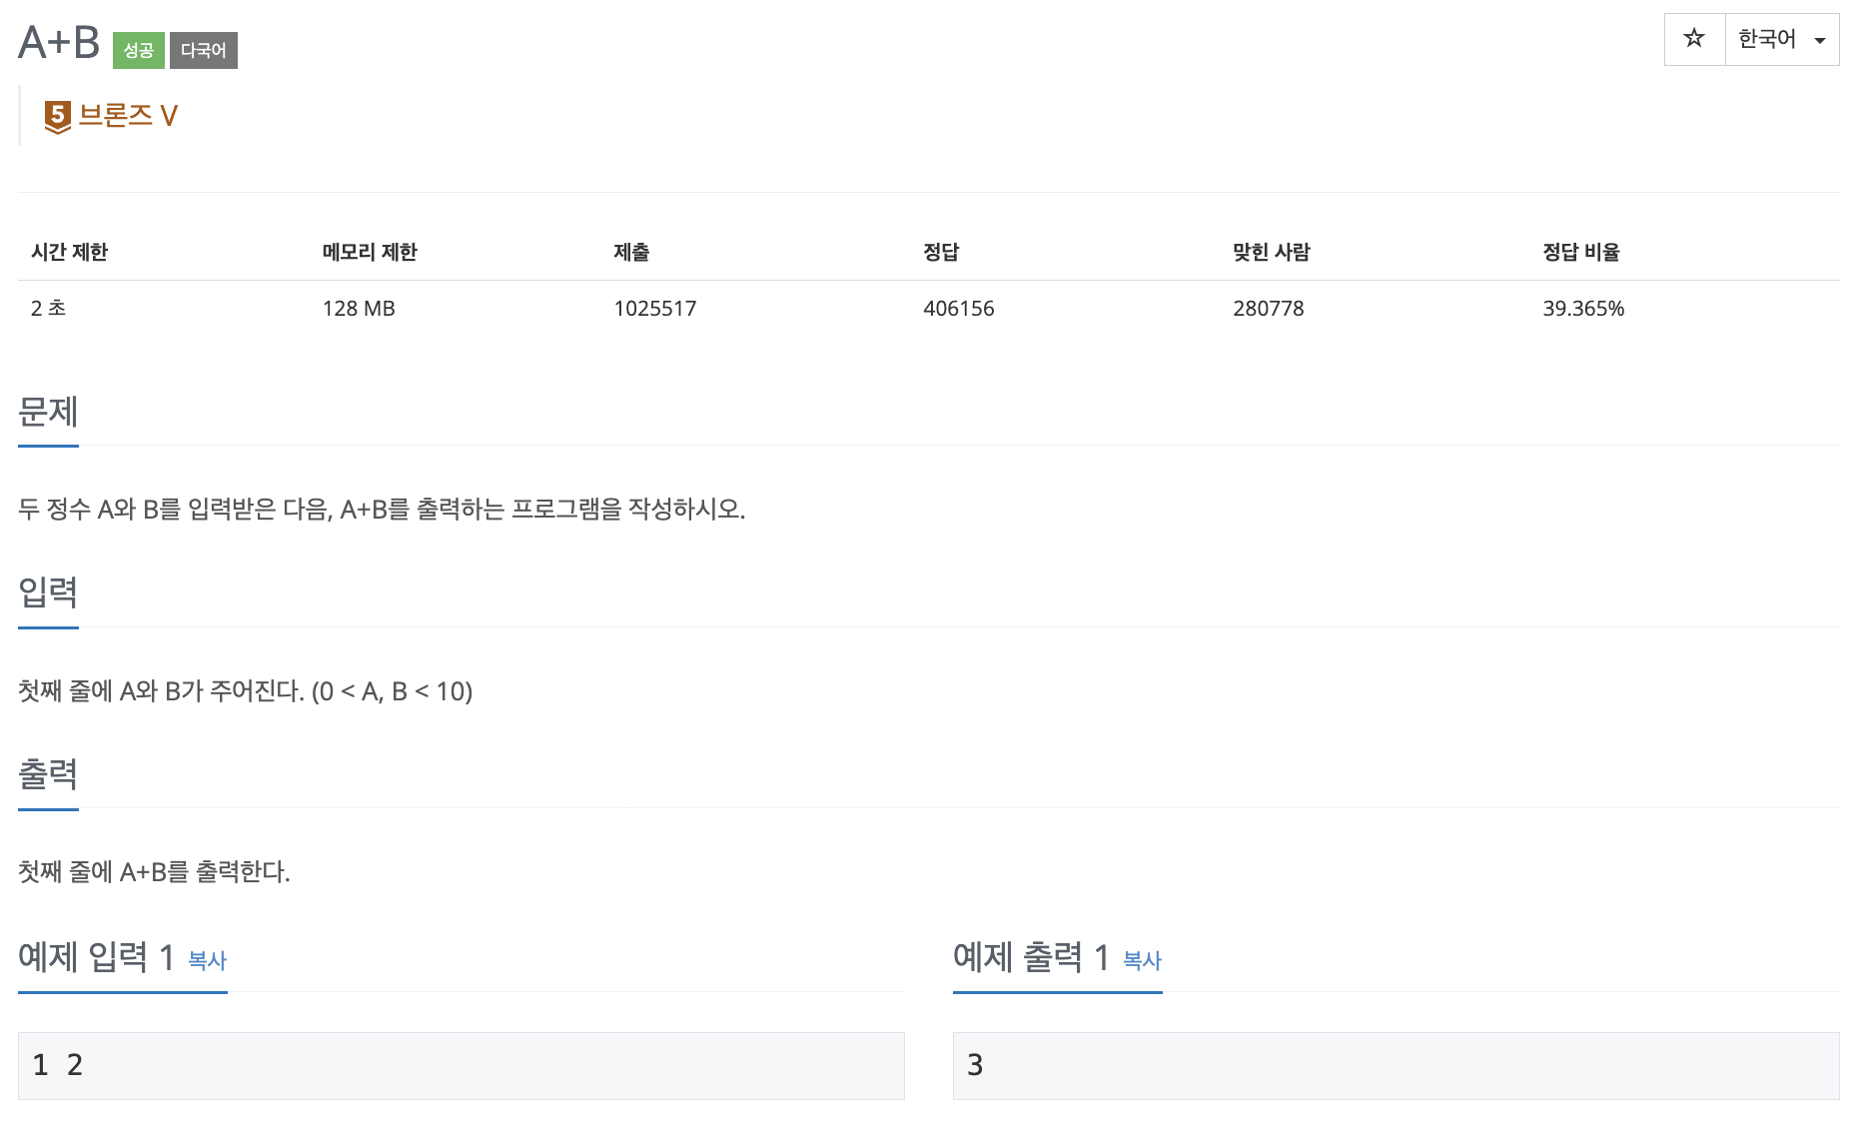Click the A+B problem title
Viewport: 1876px width, 1139px height.
(59, 43)
